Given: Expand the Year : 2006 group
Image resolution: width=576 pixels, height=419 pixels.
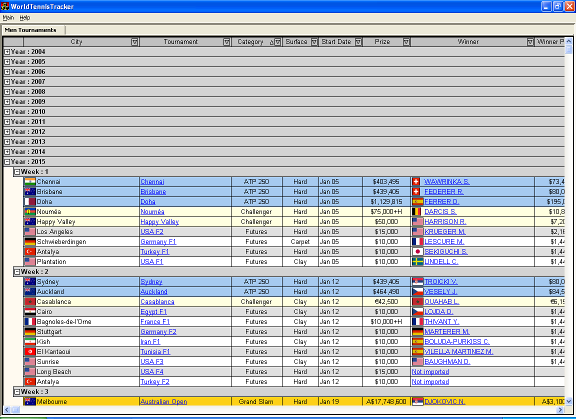Looking at the screenshot, I should [x=7, y=71].
